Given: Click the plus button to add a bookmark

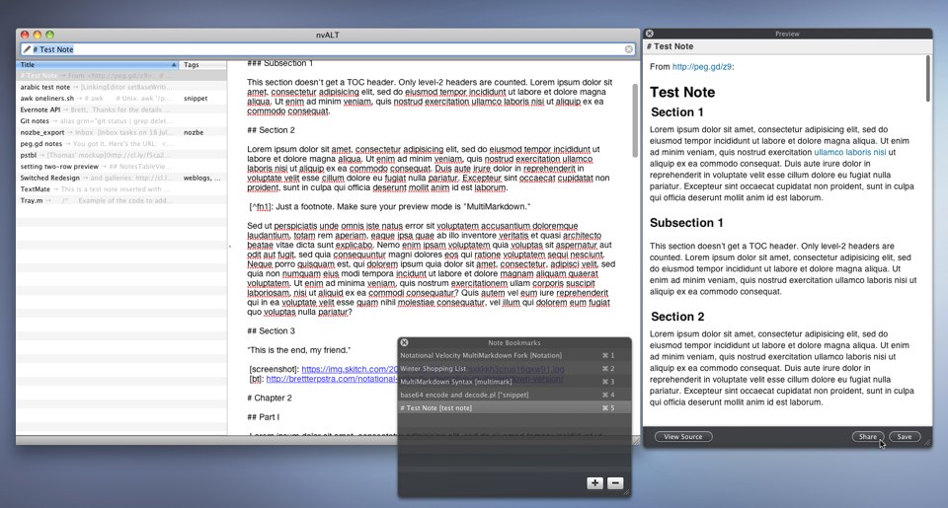Looking at the screenshot, I should pyautogui.click(x=594, y=483).
